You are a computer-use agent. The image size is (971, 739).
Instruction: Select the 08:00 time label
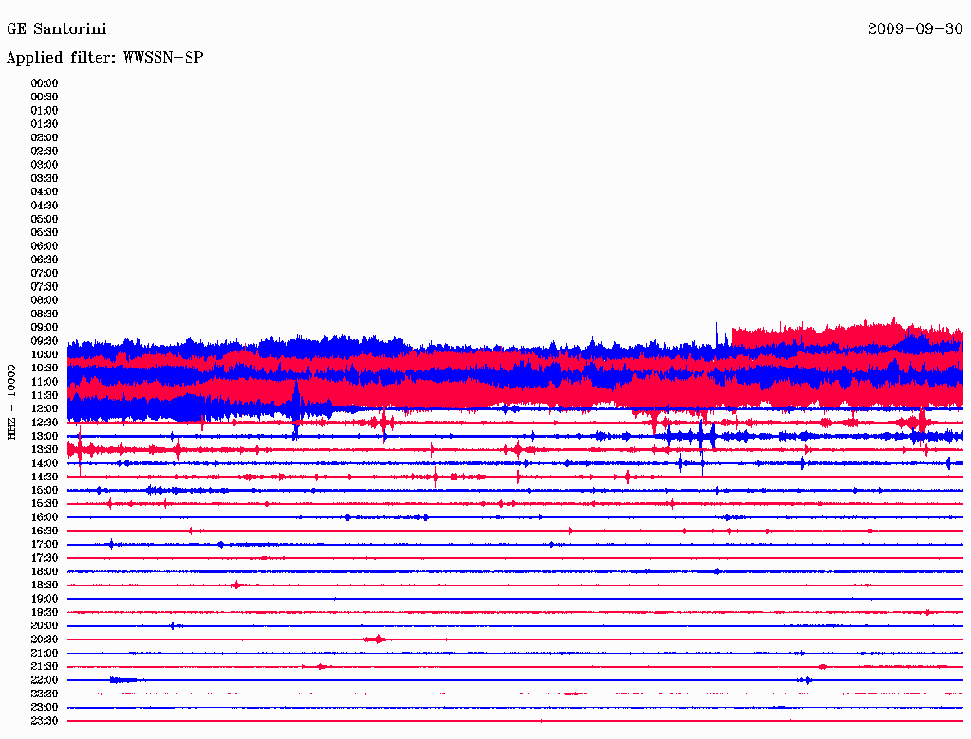coord(45,300)
